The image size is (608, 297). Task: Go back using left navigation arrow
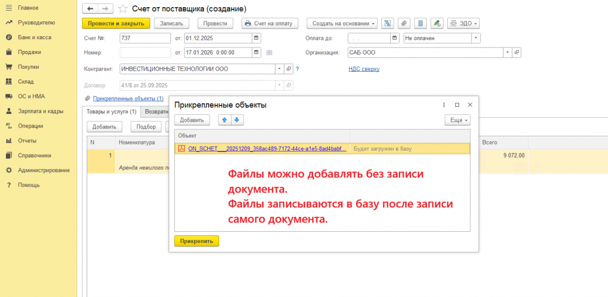click(x=90, y=9)
